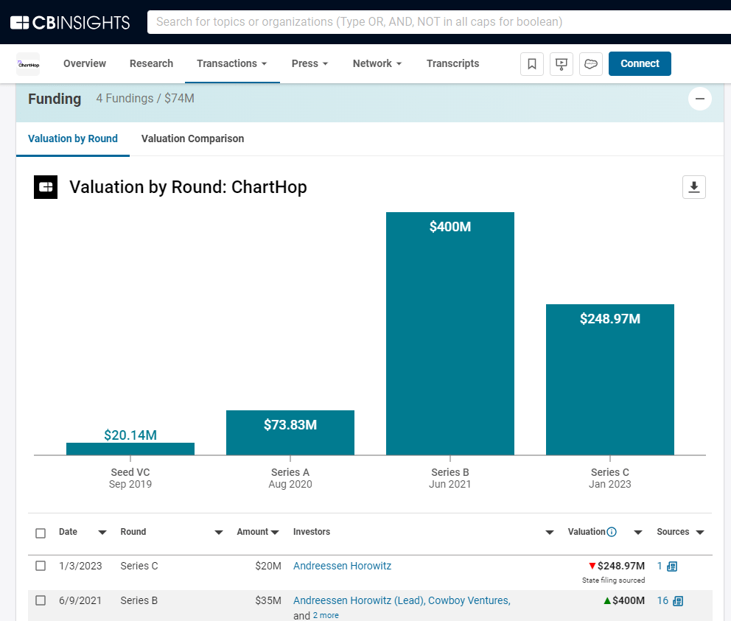This screenshot has width=731, height=621.
Task: Toggle the select-all checkbox in table header
Action: 41,533
